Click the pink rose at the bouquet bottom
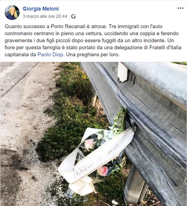Screen dimensions: 187x206 point(103,171)
